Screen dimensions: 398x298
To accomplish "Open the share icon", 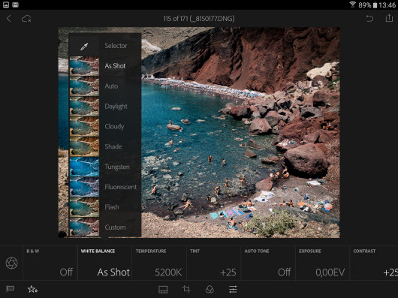I will tap(389, 18).
